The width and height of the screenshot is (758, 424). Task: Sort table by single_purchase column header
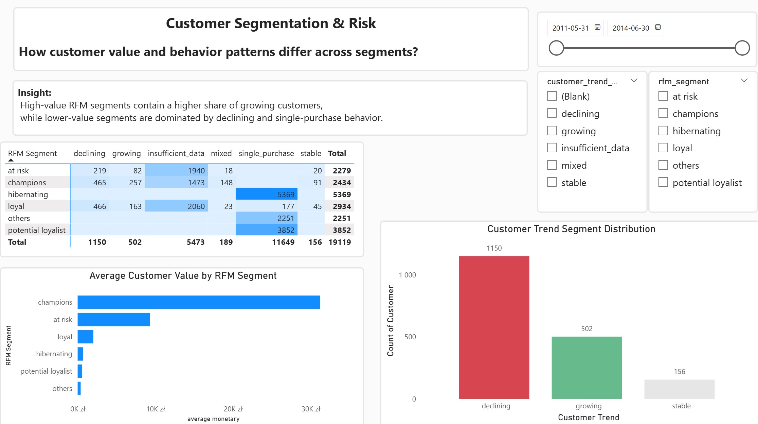pyautogui.click(x=266, y=153)
